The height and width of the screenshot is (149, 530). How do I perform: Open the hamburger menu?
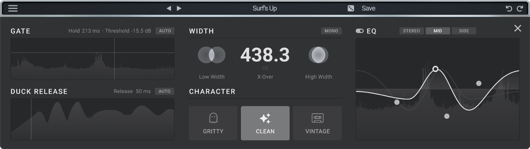pyautogui.click(x=13, y=8)
